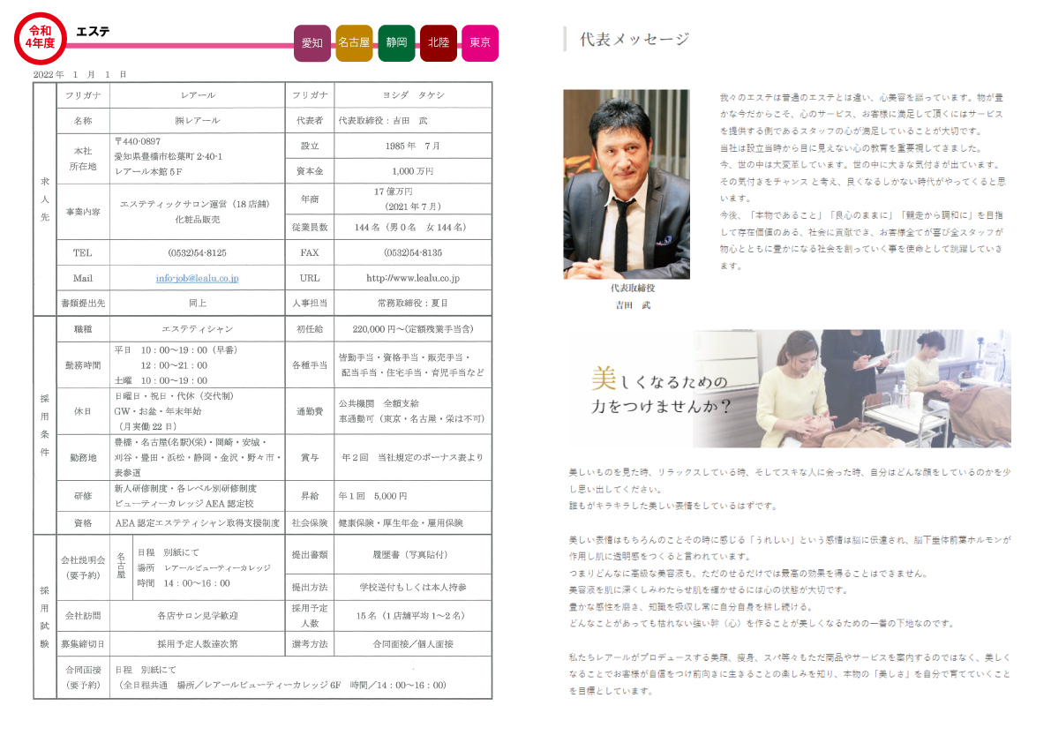Select the FAX number (0532)54-8135

point(413,252)
